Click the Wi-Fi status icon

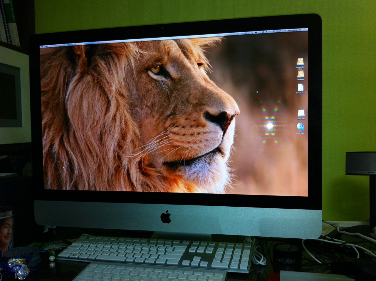click(x=273, y=31)
